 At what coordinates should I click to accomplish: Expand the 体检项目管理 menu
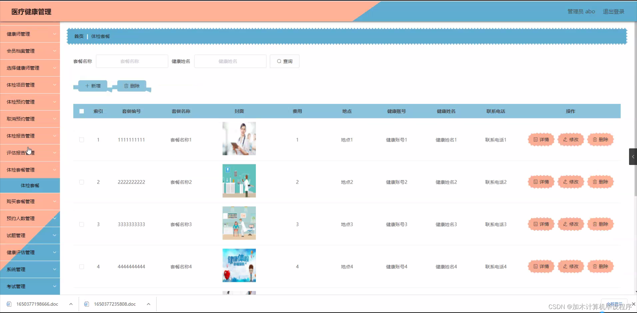pyautogui.click(x=30, y=85)
